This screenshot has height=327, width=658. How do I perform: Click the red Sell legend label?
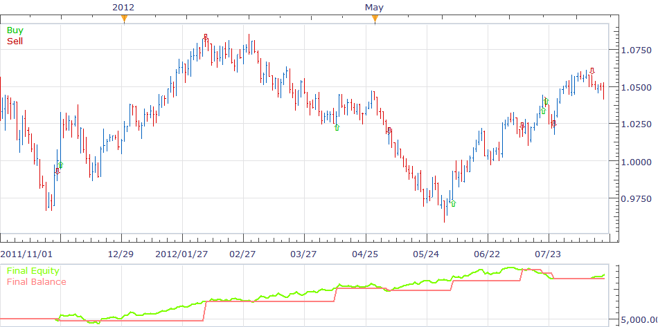pyautogui.click(x=15, y=41)
